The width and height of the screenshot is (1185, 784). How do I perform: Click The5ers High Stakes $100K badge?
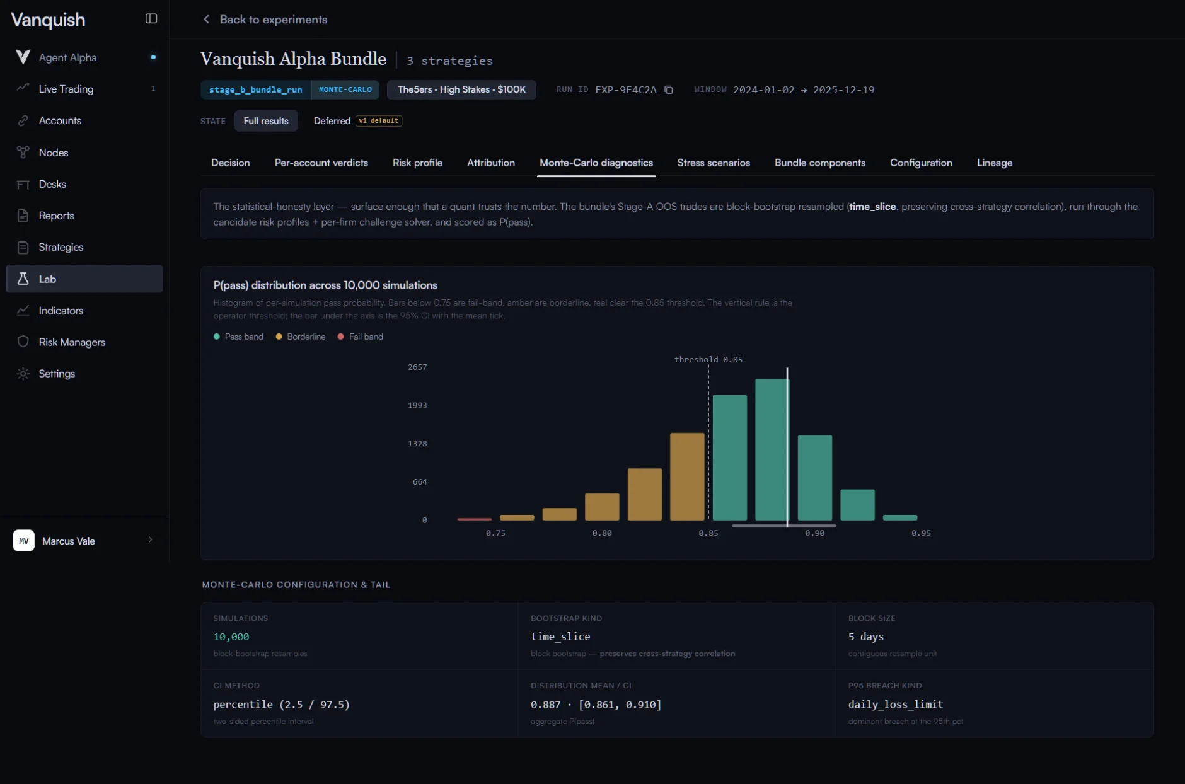(x=461, y=89)
